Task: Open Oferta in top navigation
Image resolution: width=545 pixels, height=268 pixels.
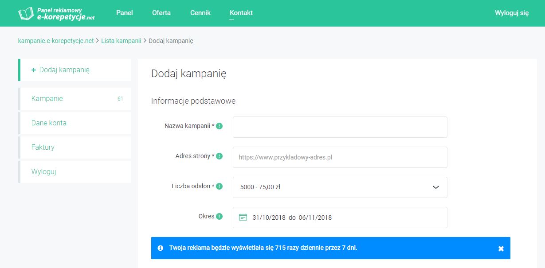Action: click(161, 13)
